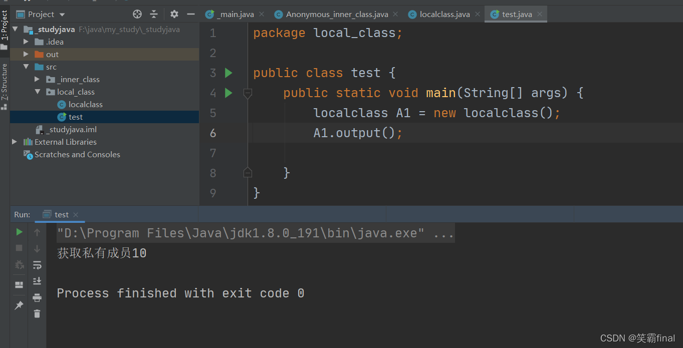The width and height of the screenshot is (683, 348).
Task: Click the Locate/Scroll from Source target icon
Action: (137, 14)
